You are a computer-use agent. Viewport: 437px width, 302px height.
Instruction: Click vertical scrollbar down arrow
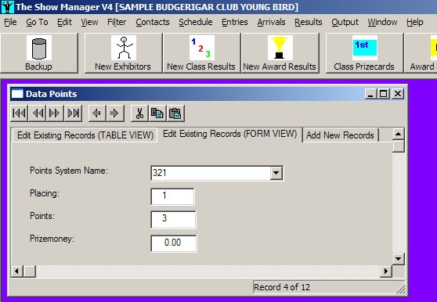pos(399,259)
